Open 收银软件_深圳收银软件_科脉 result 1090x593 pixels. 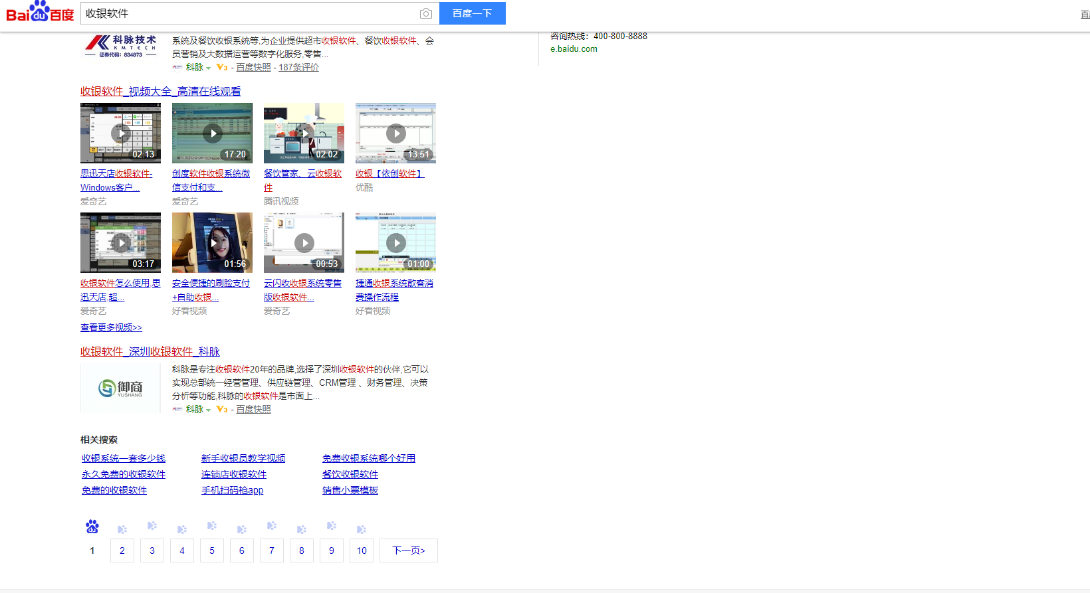click(x=150, y=351)
